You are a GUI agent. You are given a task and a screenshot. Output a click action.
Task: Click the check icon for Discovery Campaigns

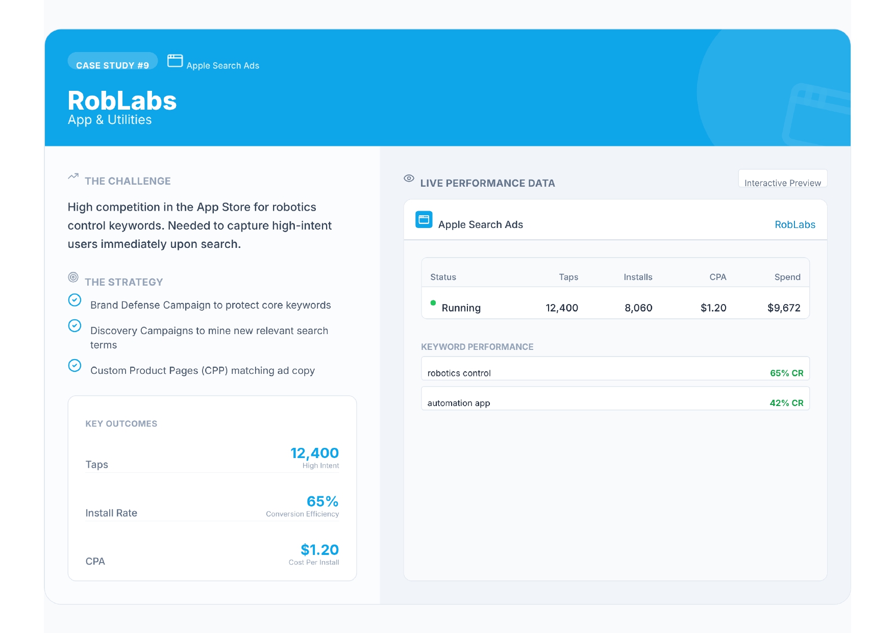click(x=74, y=325)
